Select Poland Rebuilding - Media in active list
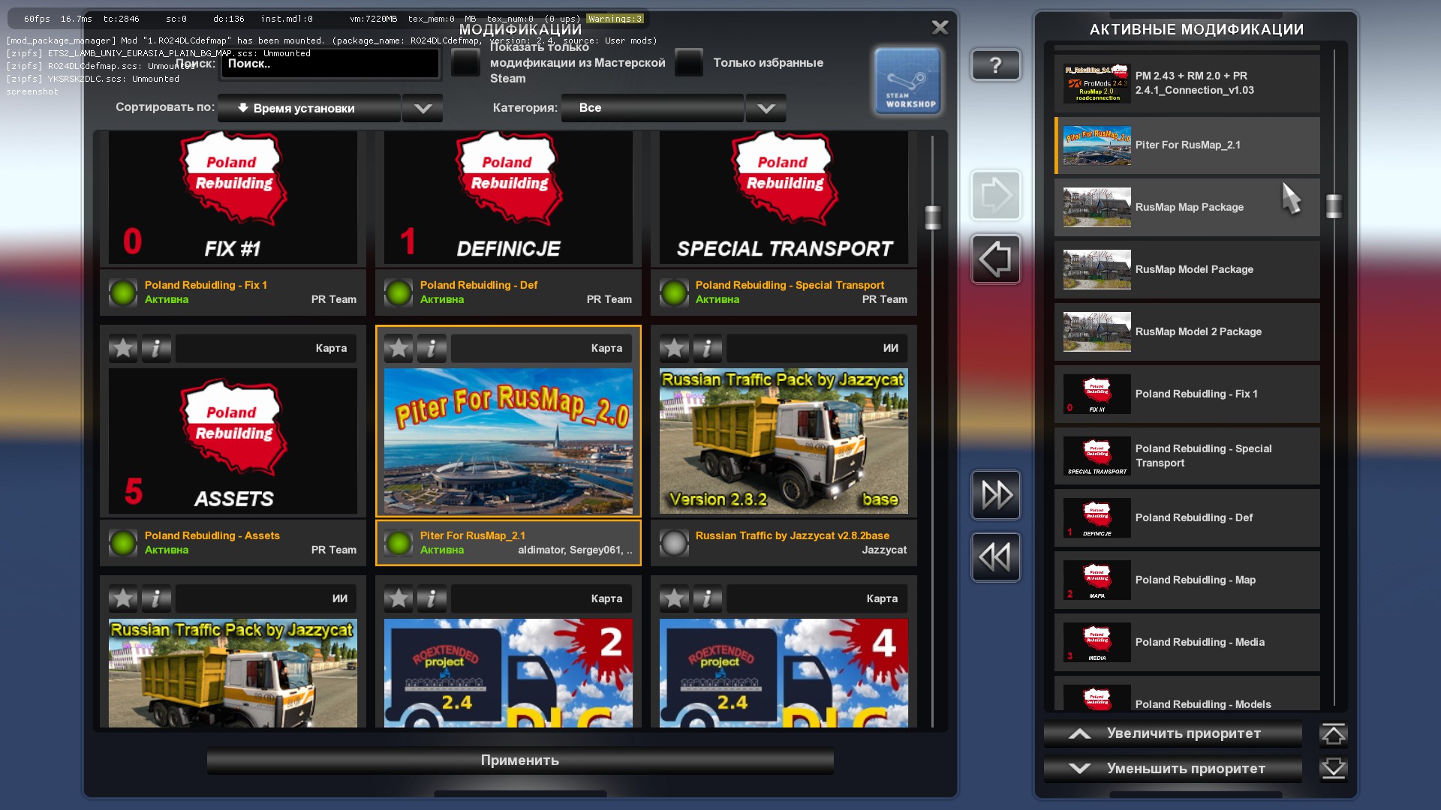This screenshot has width=1441, height=810. 1187,643
